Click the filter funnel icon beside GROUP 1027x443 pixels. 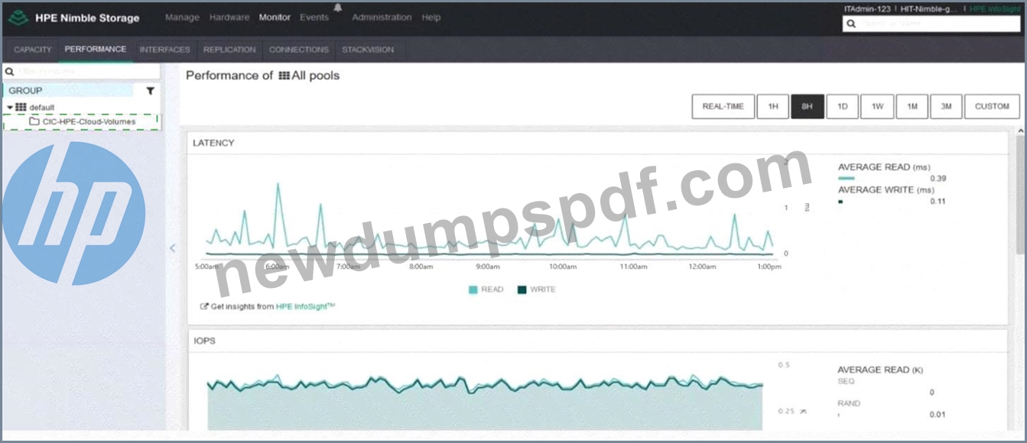click(x=151, y=91)
